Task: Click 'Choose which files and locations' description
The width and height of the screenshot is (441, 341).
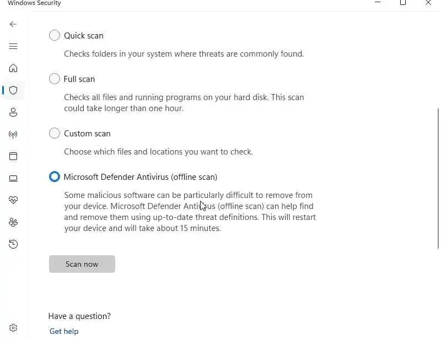Action: click(x=158, y=152)
